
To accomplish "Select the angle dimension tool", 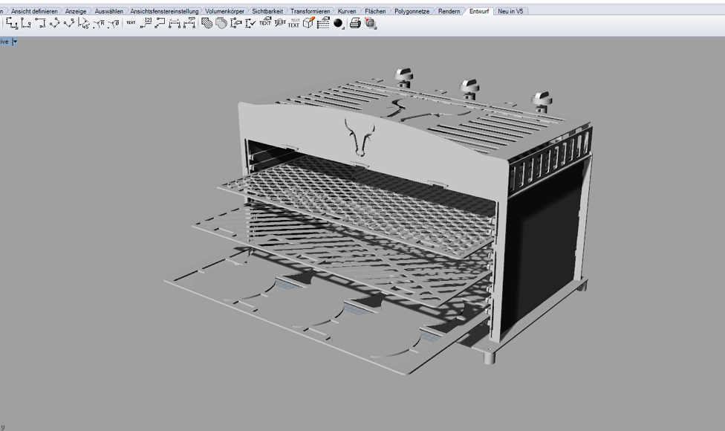I will point(83,24).
